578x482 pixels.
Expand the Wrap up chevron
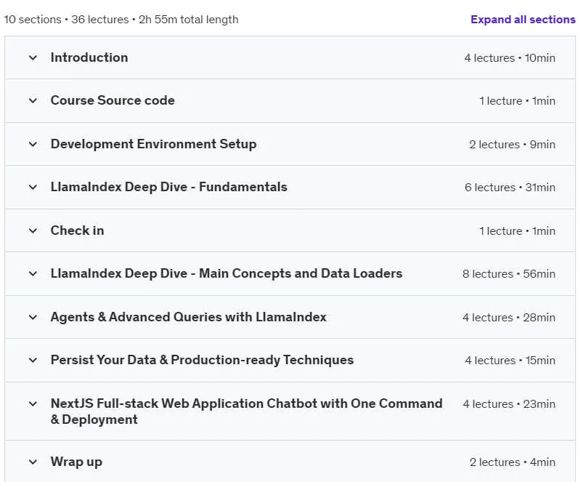point(33,462)
